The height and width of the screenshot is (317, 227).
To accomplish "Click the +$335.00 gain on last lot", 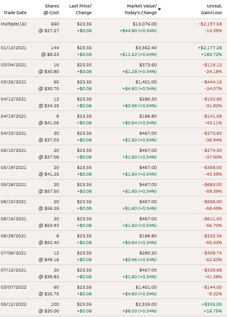I will 212,304.
